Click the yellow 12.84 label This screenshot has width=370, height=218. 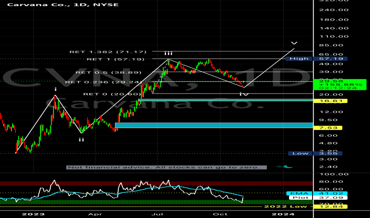330,207
